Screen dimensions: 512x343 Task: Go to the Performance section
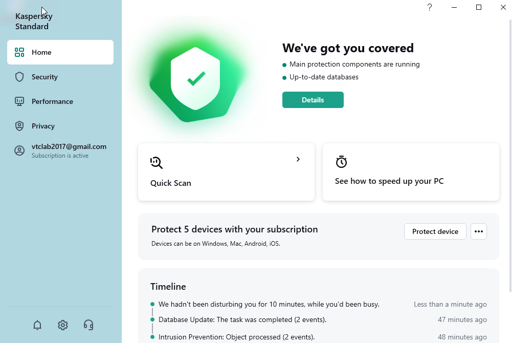coord(52,101)
